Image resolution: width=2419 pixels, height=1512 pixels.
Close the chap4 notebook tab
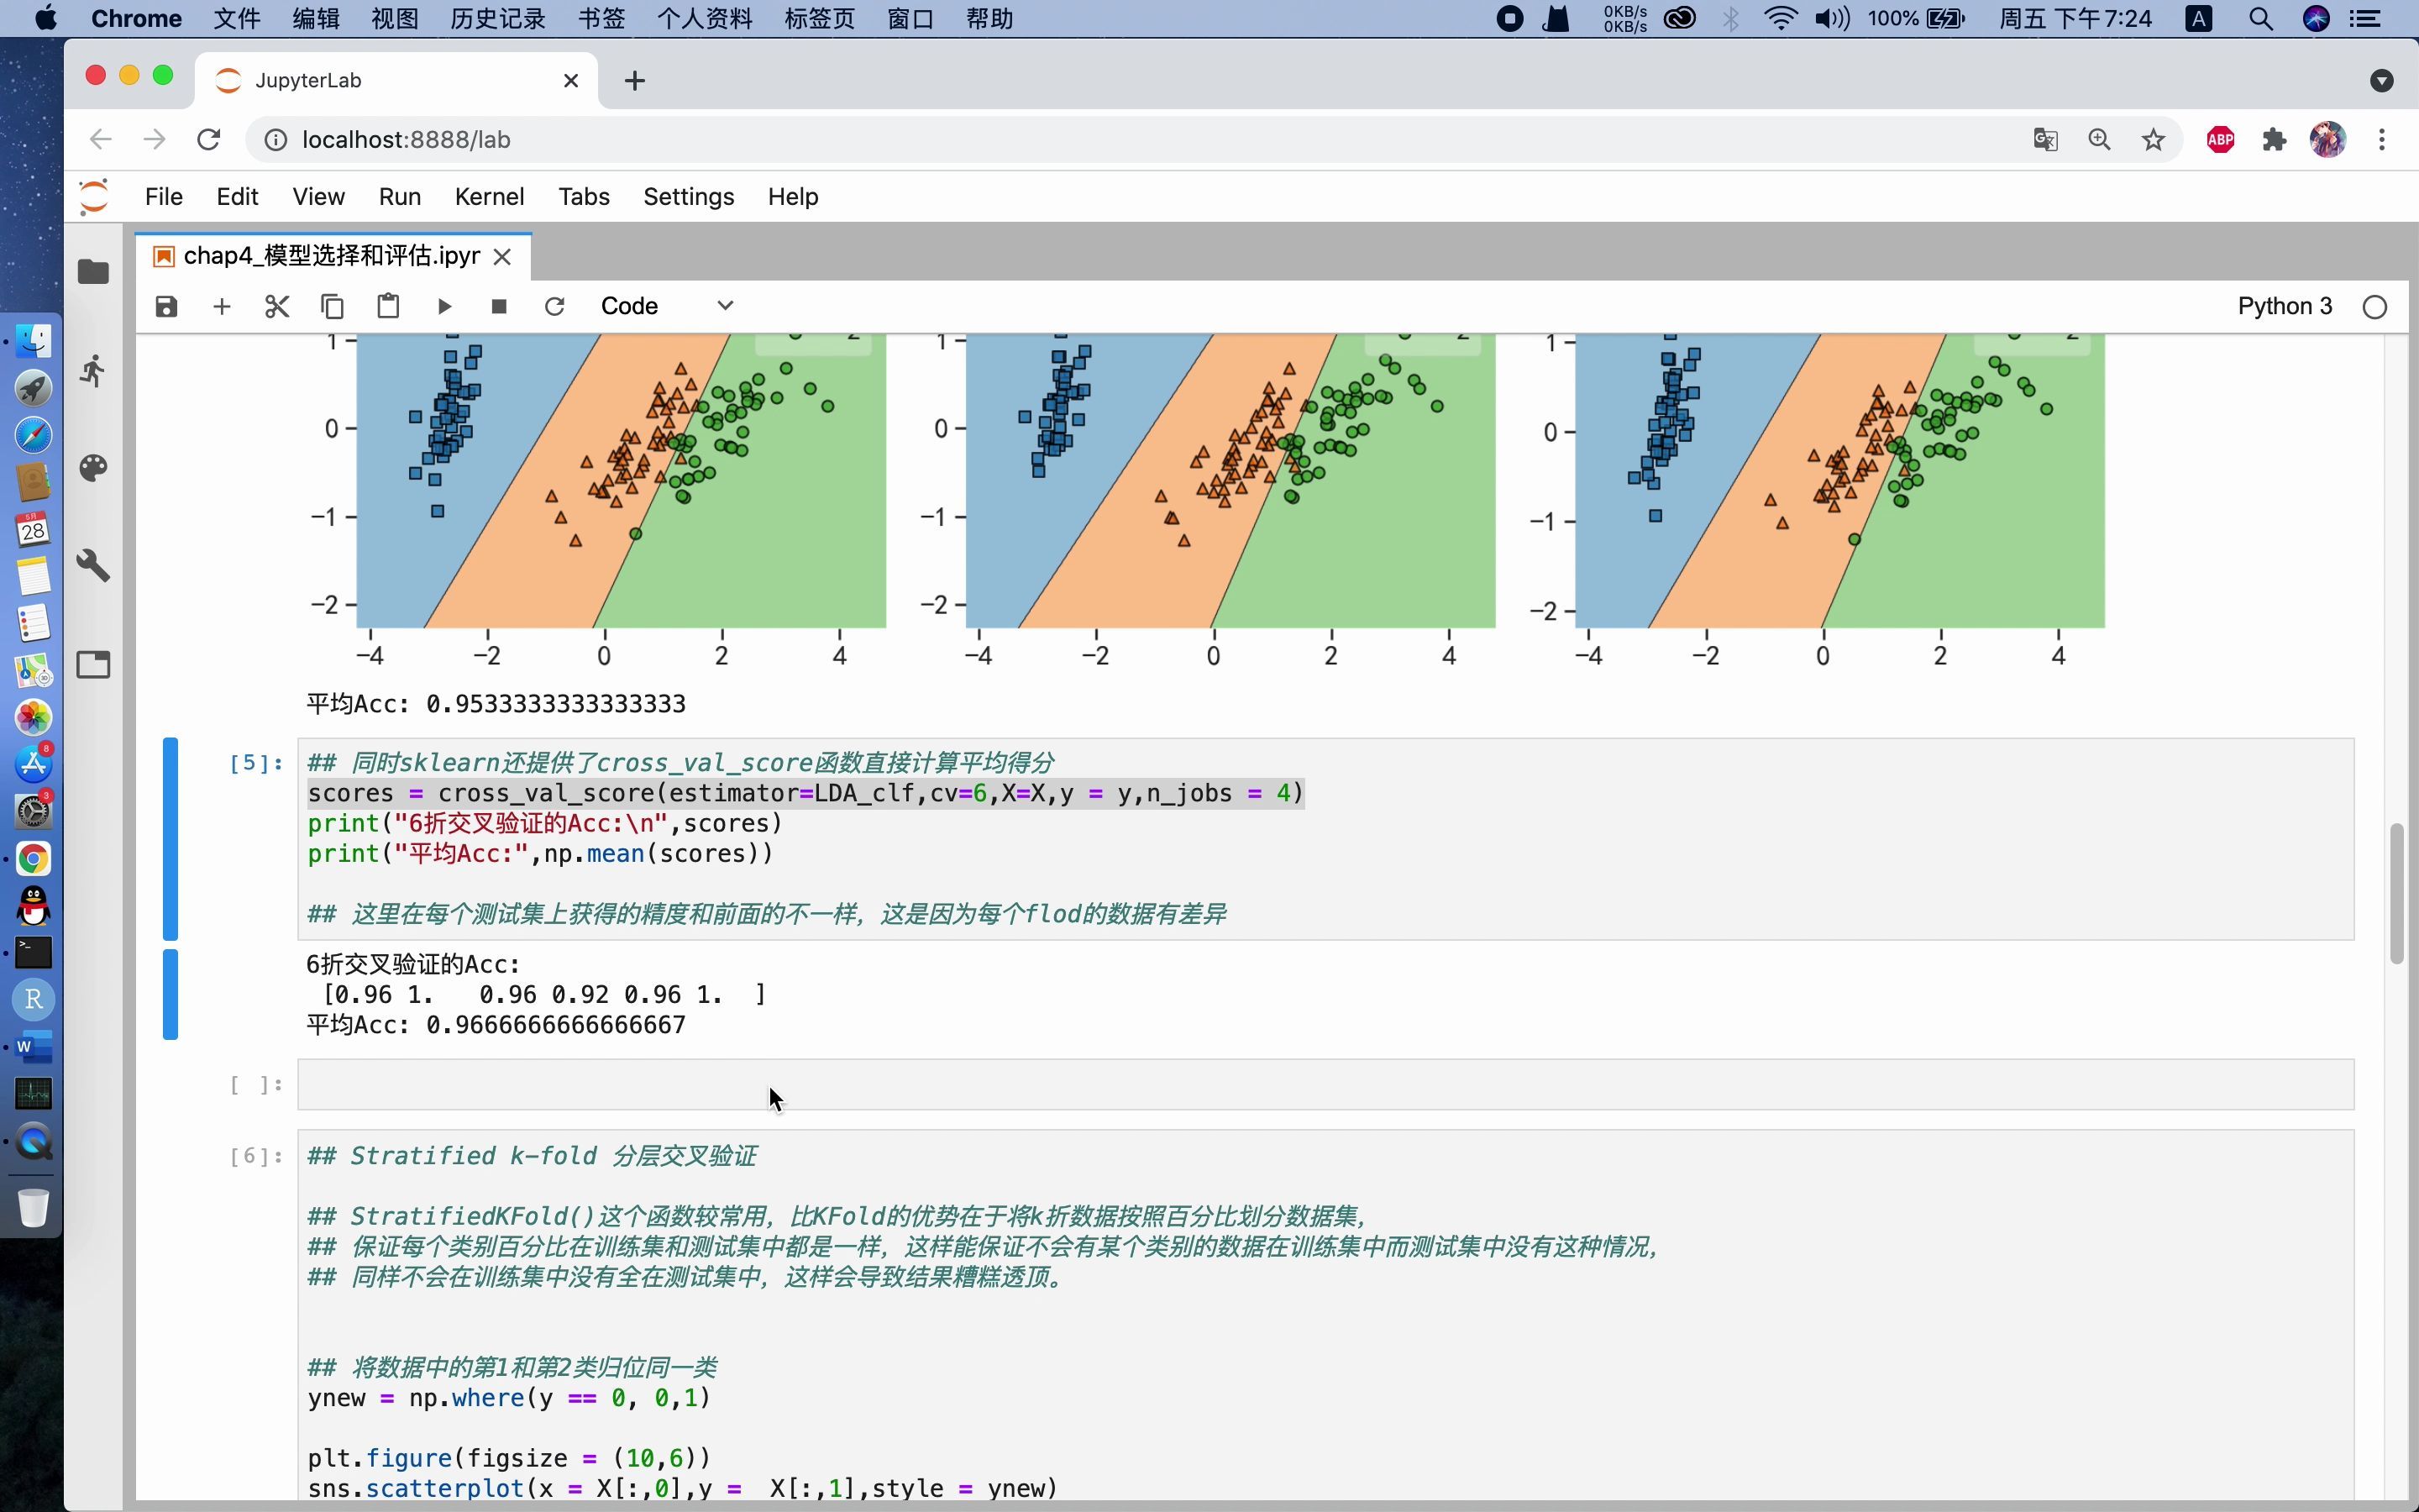503,257
